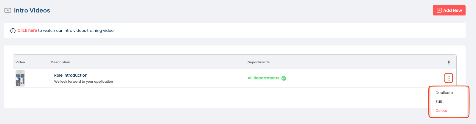Click the Video column header

pyautogui.click(x=20, y=62)
